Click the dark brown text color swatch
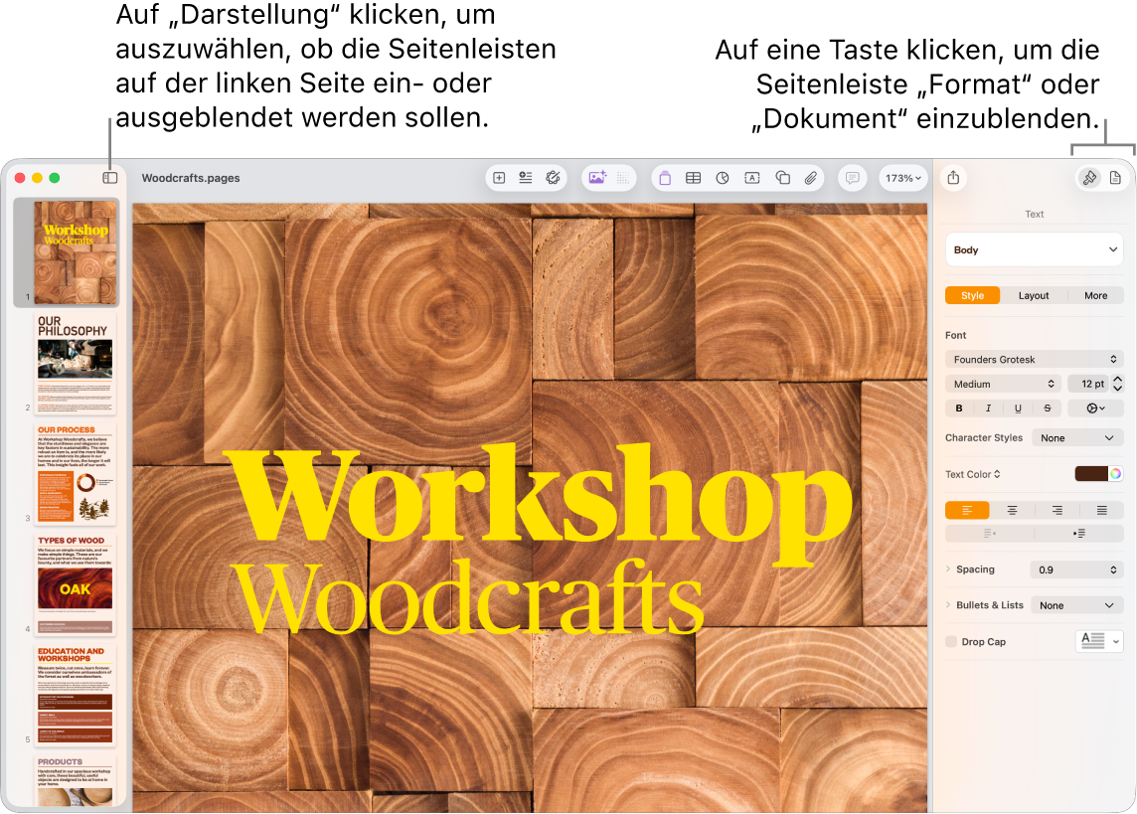Screen dimensions: 1137x814 1090,474
